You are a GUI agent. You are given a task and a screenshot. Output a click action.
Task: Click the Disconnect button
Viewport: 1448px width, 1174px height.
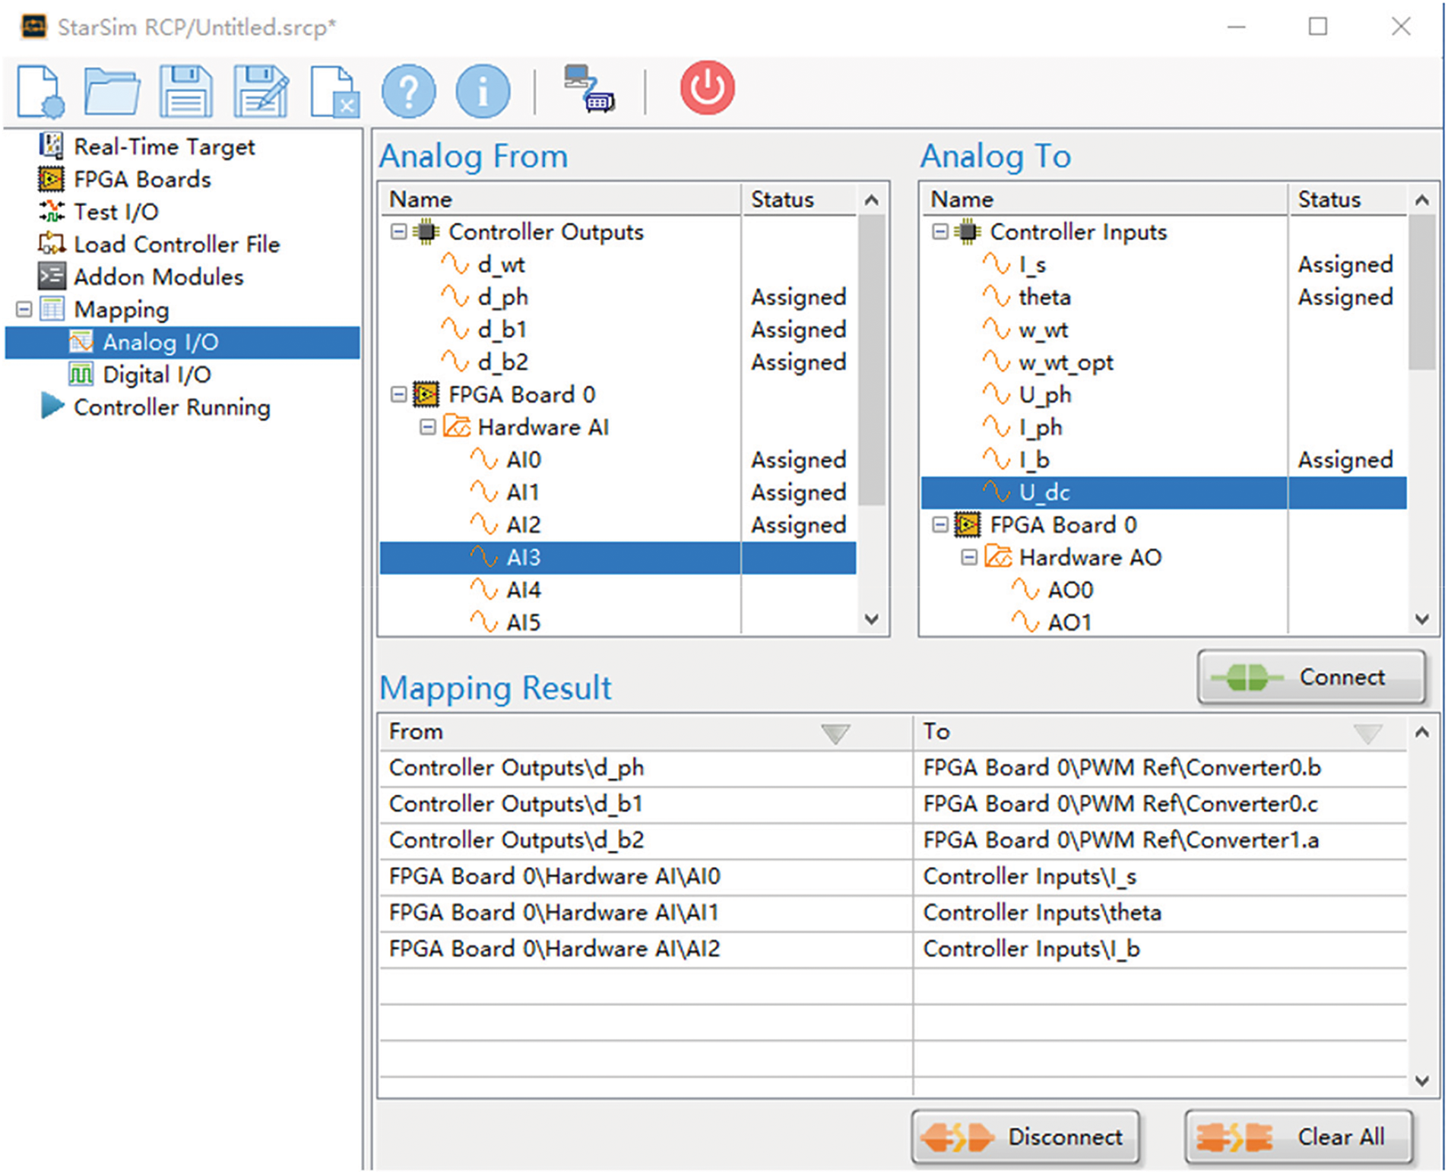(1025, 1137)
